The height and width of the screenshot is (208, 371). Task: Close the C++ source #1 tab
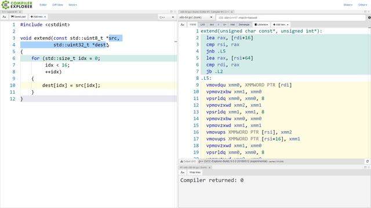click(20, 12)
